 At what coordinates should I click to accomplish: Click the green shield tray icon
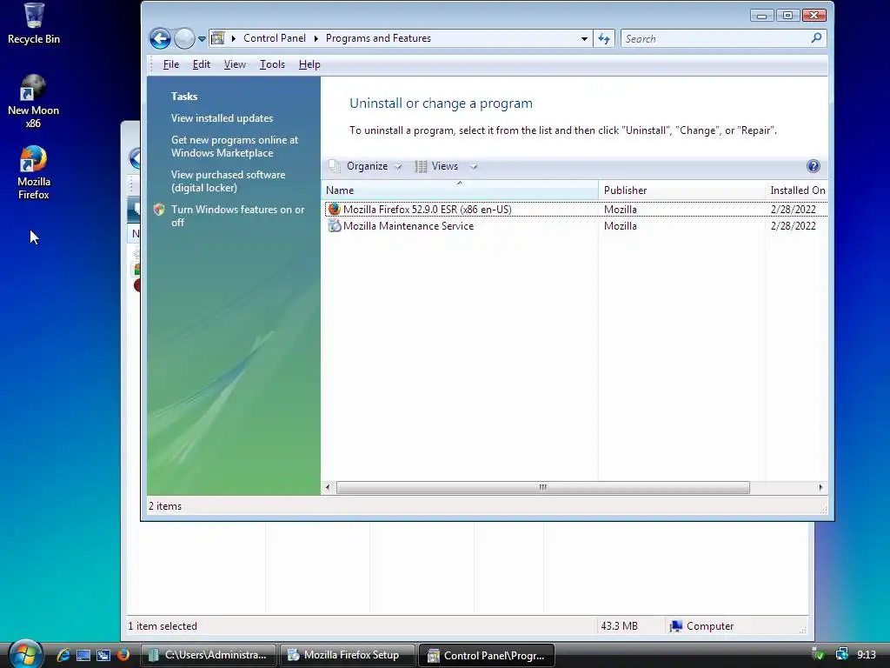tap(818, 655)
